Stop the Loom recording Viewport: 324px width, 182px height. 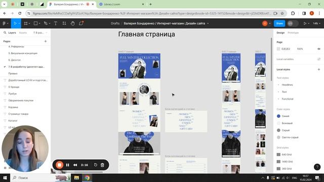pos(60,165)
